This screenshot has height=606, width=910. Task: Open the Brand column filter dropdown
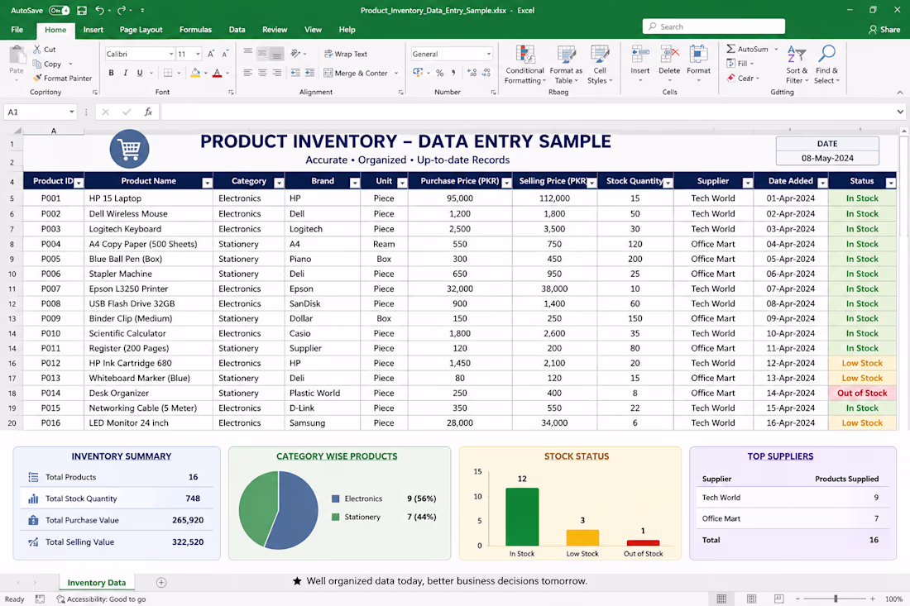coord(355,183)
